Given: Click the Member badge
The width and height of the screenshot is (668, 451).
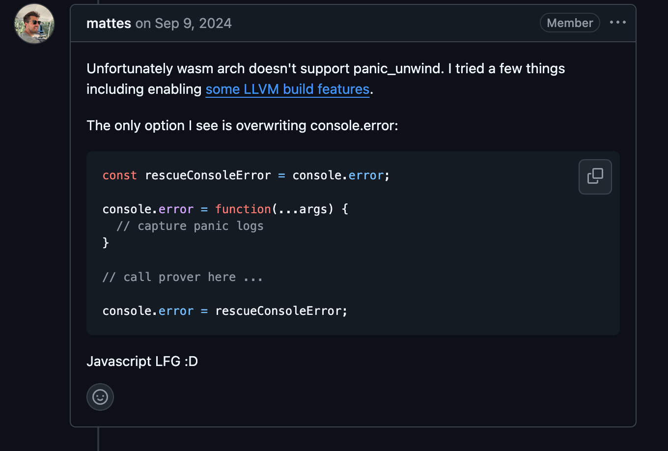Looking at the screenshot, I should (569, 23).
